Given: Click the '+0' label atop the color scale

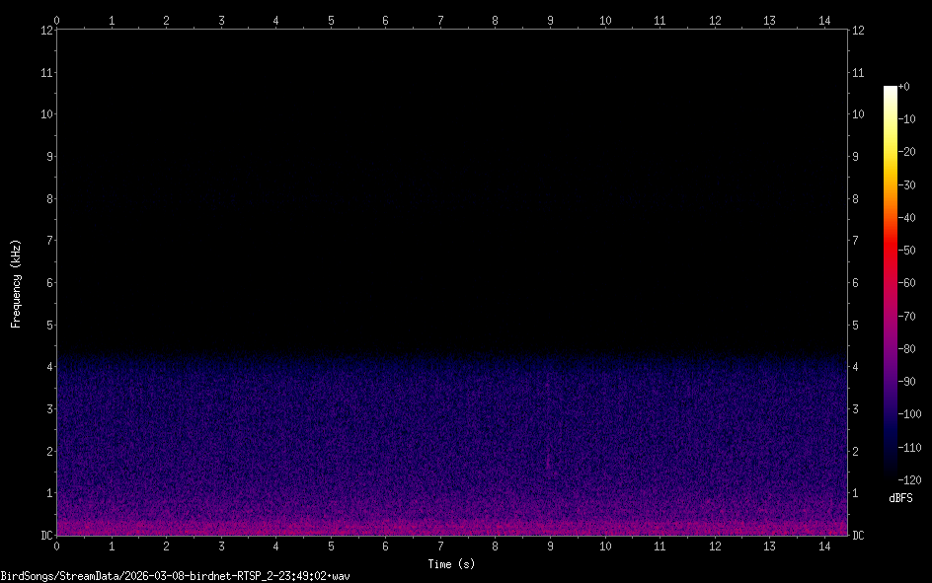Looking at the screenshot, I should pyautogui.click(x=904, y=87).
